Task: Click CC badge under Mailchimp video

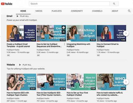Action: tap(68, 55)
